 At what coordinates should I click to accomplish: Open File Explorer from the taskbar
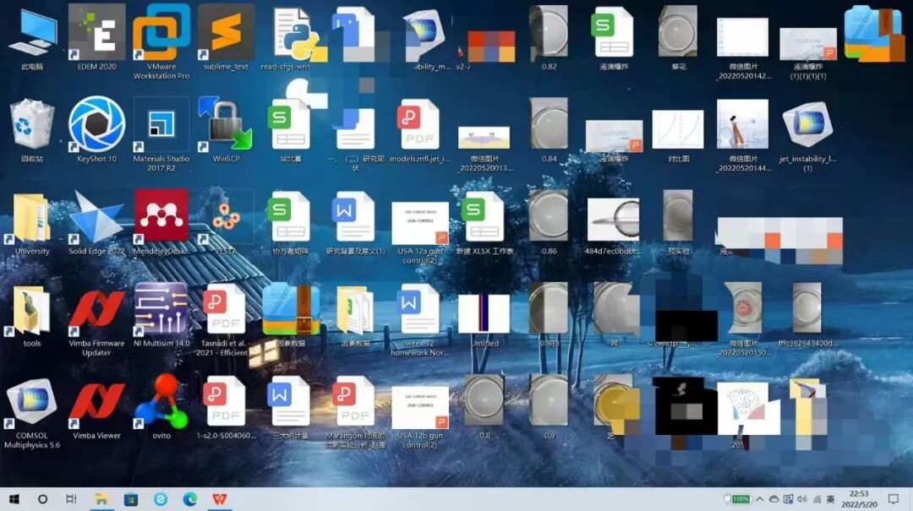tap(101, 499)
